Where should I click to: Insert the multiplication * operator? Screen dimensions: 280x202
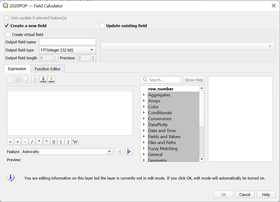click(39, 142)
